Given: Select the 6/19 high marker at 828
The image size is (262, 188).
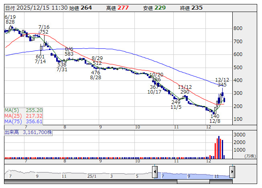Looking at the screenshot, I should [10, 21].
